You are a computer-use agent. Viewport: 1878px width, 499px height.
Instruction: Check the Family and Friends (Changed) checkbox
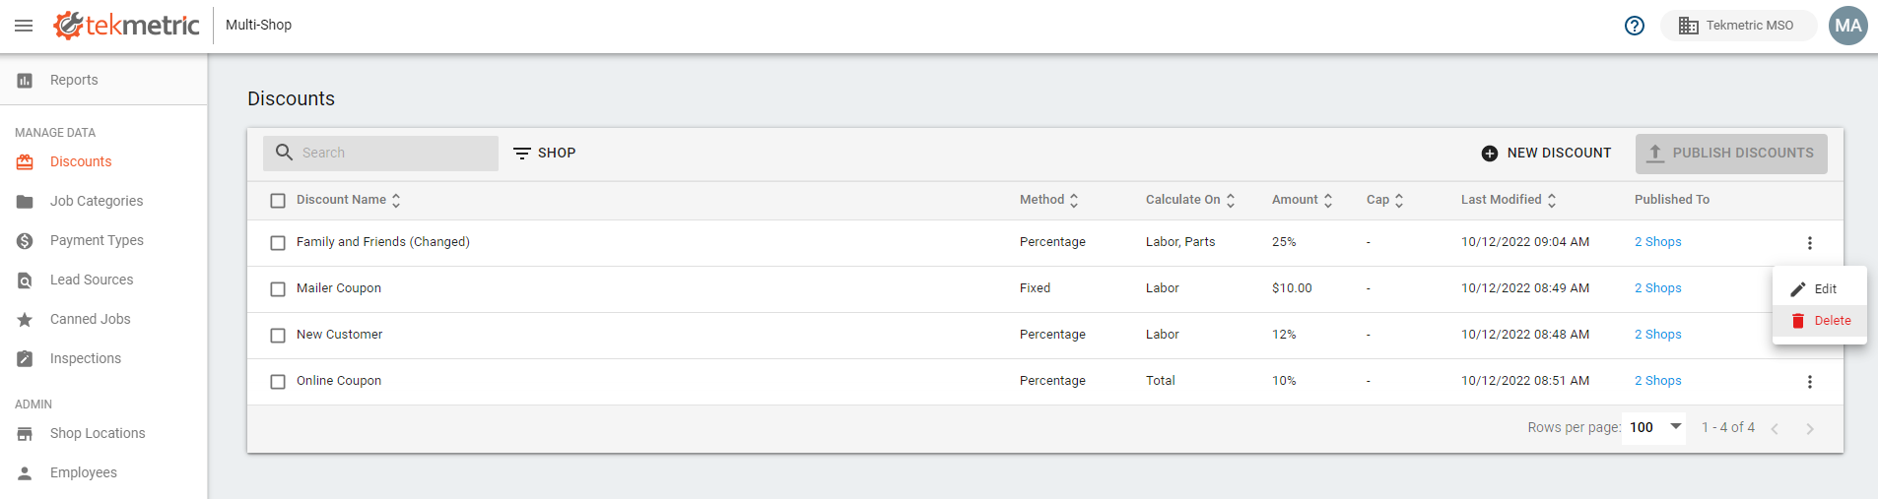278,243
